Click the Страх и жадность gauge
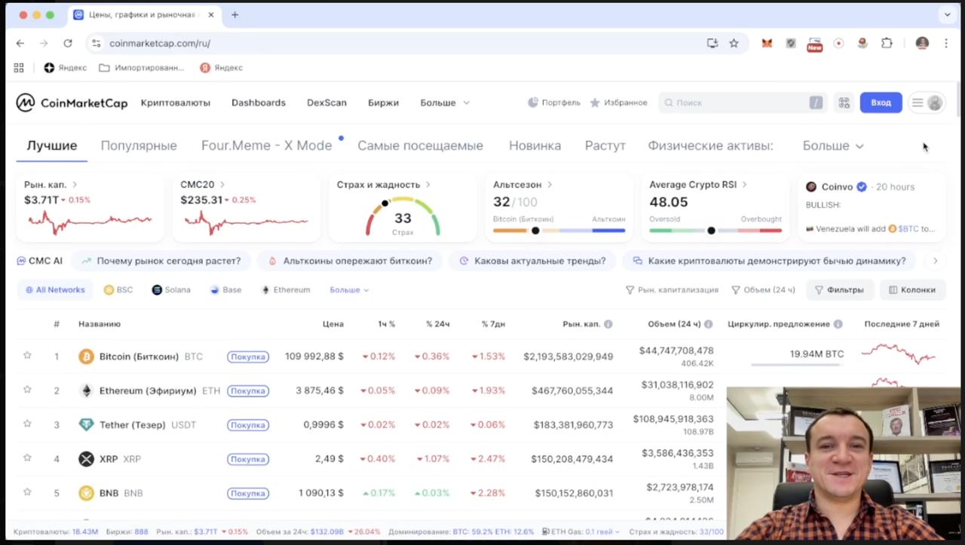965x545 pixels. [x=403, y=216]
